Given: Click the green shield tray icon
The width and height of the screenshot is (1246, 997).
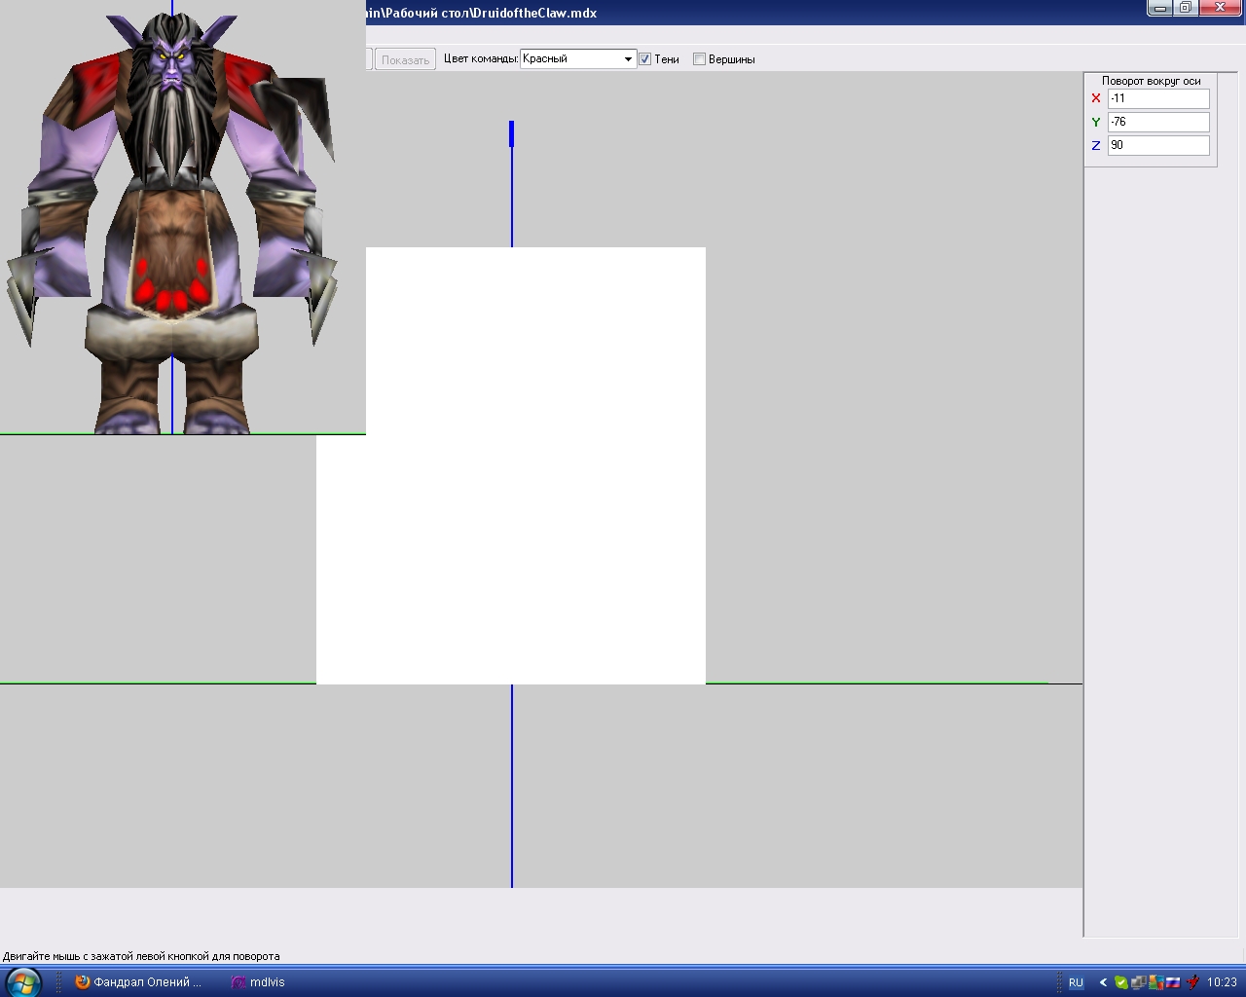Looking at the screenshot, I should [x=1121, y=982].
